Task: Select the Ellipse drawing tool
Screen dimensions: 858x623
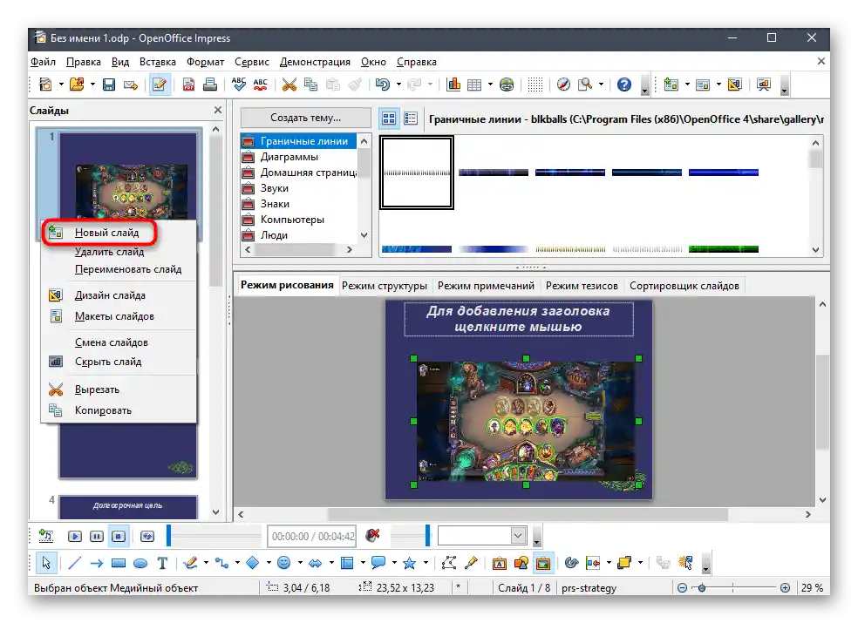Action: click(x=140, y=563)
